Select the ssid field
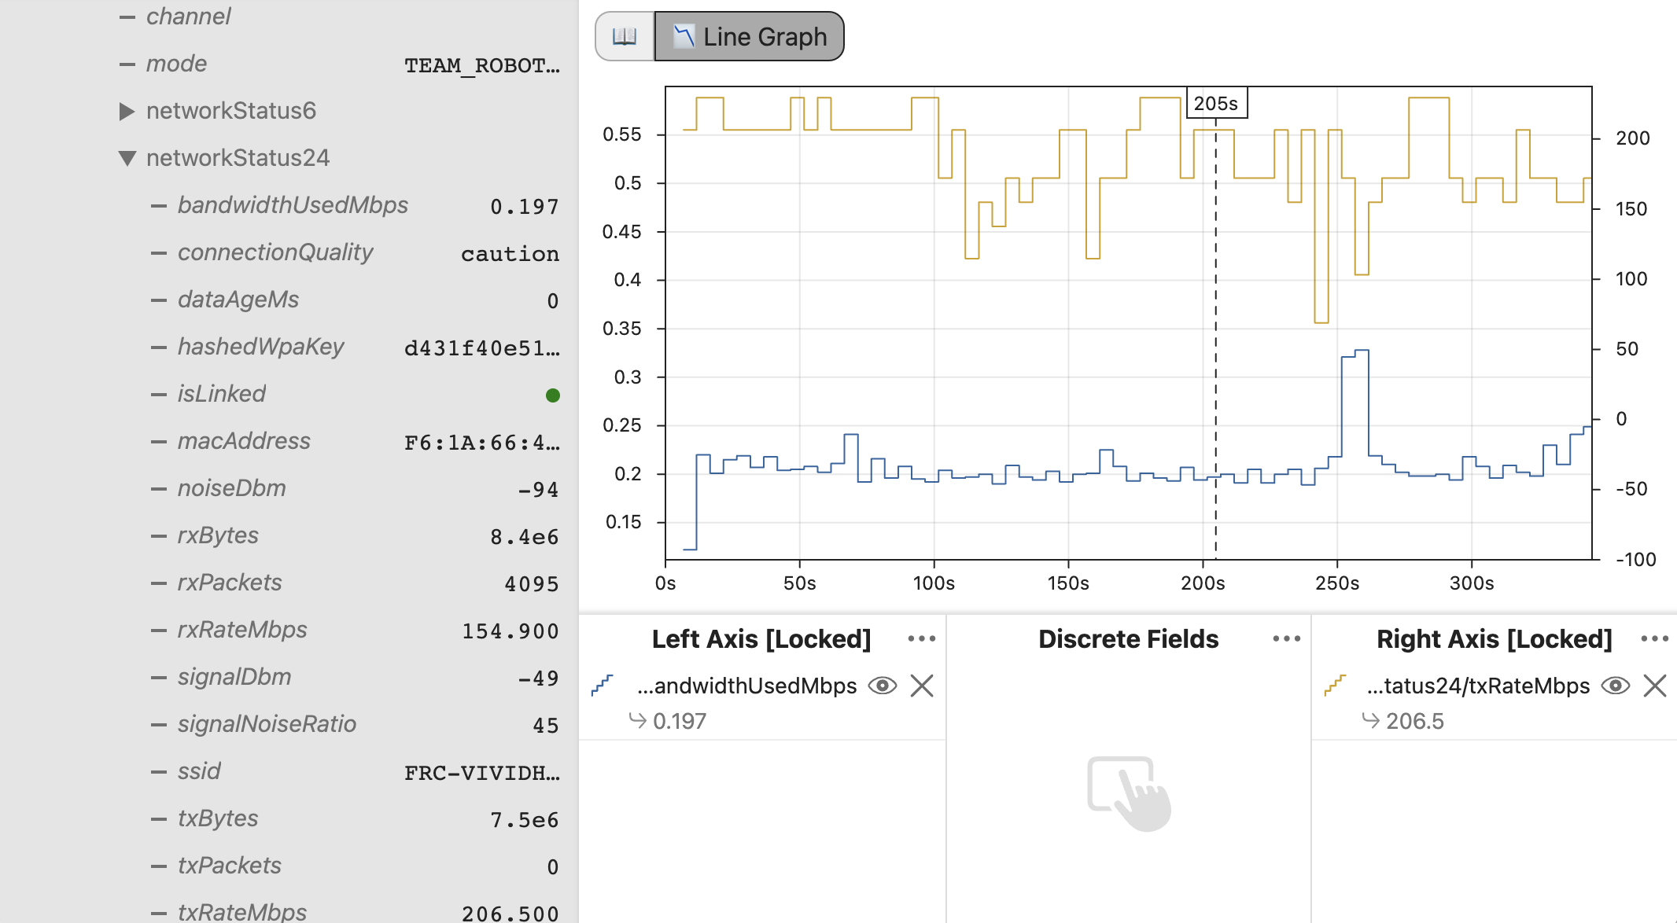This screenshot has height=923, width=1677. (x=199, y=771)
